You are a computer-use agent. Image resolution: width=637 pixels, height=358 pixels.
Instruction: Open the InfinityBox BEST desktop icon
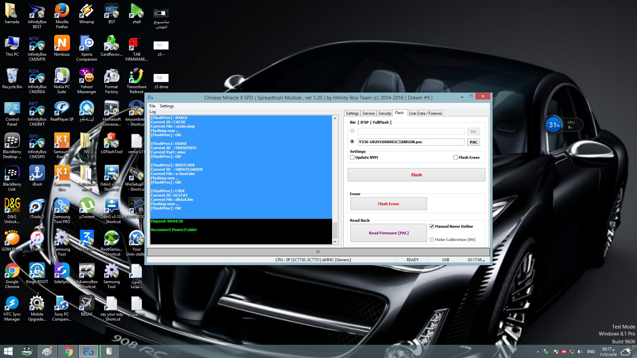coord(37,16)
